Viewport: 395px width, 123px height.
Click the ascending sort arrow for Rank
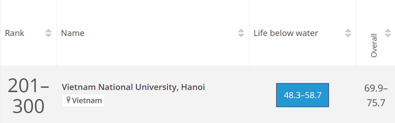tap(48, 31)
